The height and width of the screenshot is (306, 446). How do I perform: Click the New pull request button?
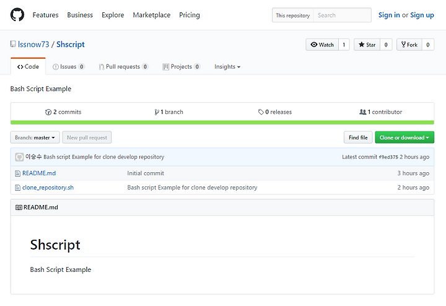[x=87, y=138]
